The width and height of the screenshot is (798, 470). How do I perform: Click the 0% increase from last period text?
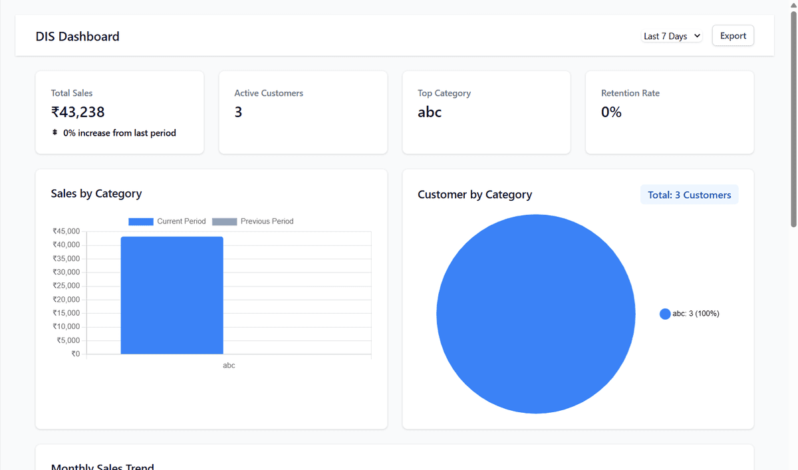click(120, 133)
